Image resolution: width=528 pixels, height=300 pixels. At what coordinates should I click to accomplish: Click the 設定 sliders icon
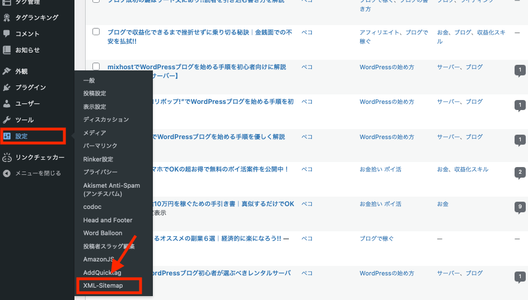click(7, 136)
